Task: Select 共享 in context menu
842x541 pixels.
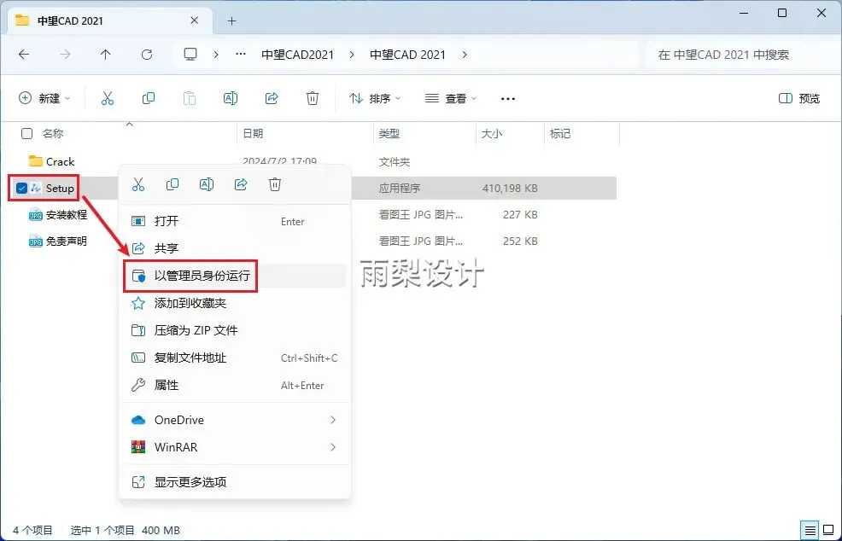Action: (235, 248)
